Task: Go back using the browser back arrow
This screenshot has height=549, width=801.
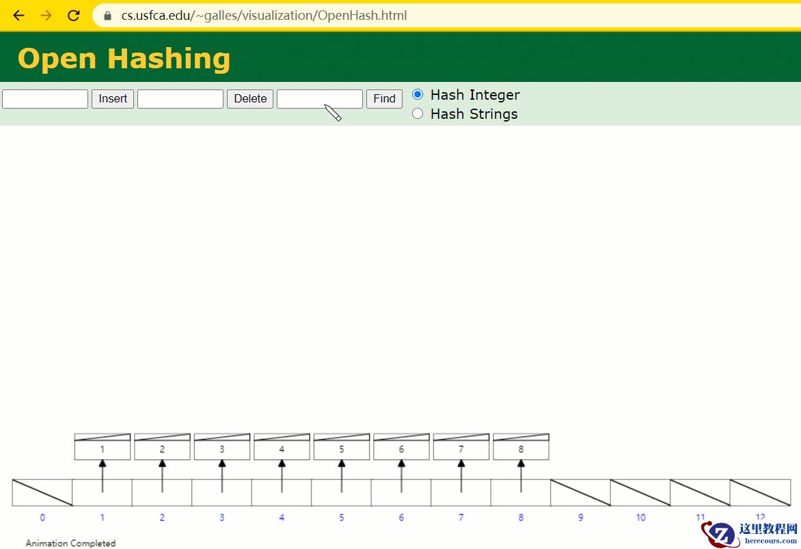Action: [19, 15]
